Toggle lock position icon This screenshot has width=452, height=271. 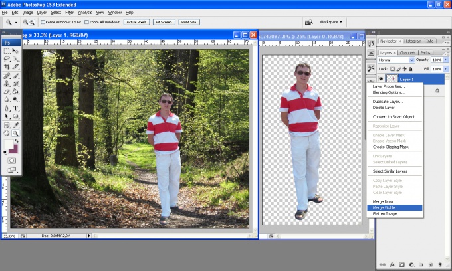pos(404,69)
